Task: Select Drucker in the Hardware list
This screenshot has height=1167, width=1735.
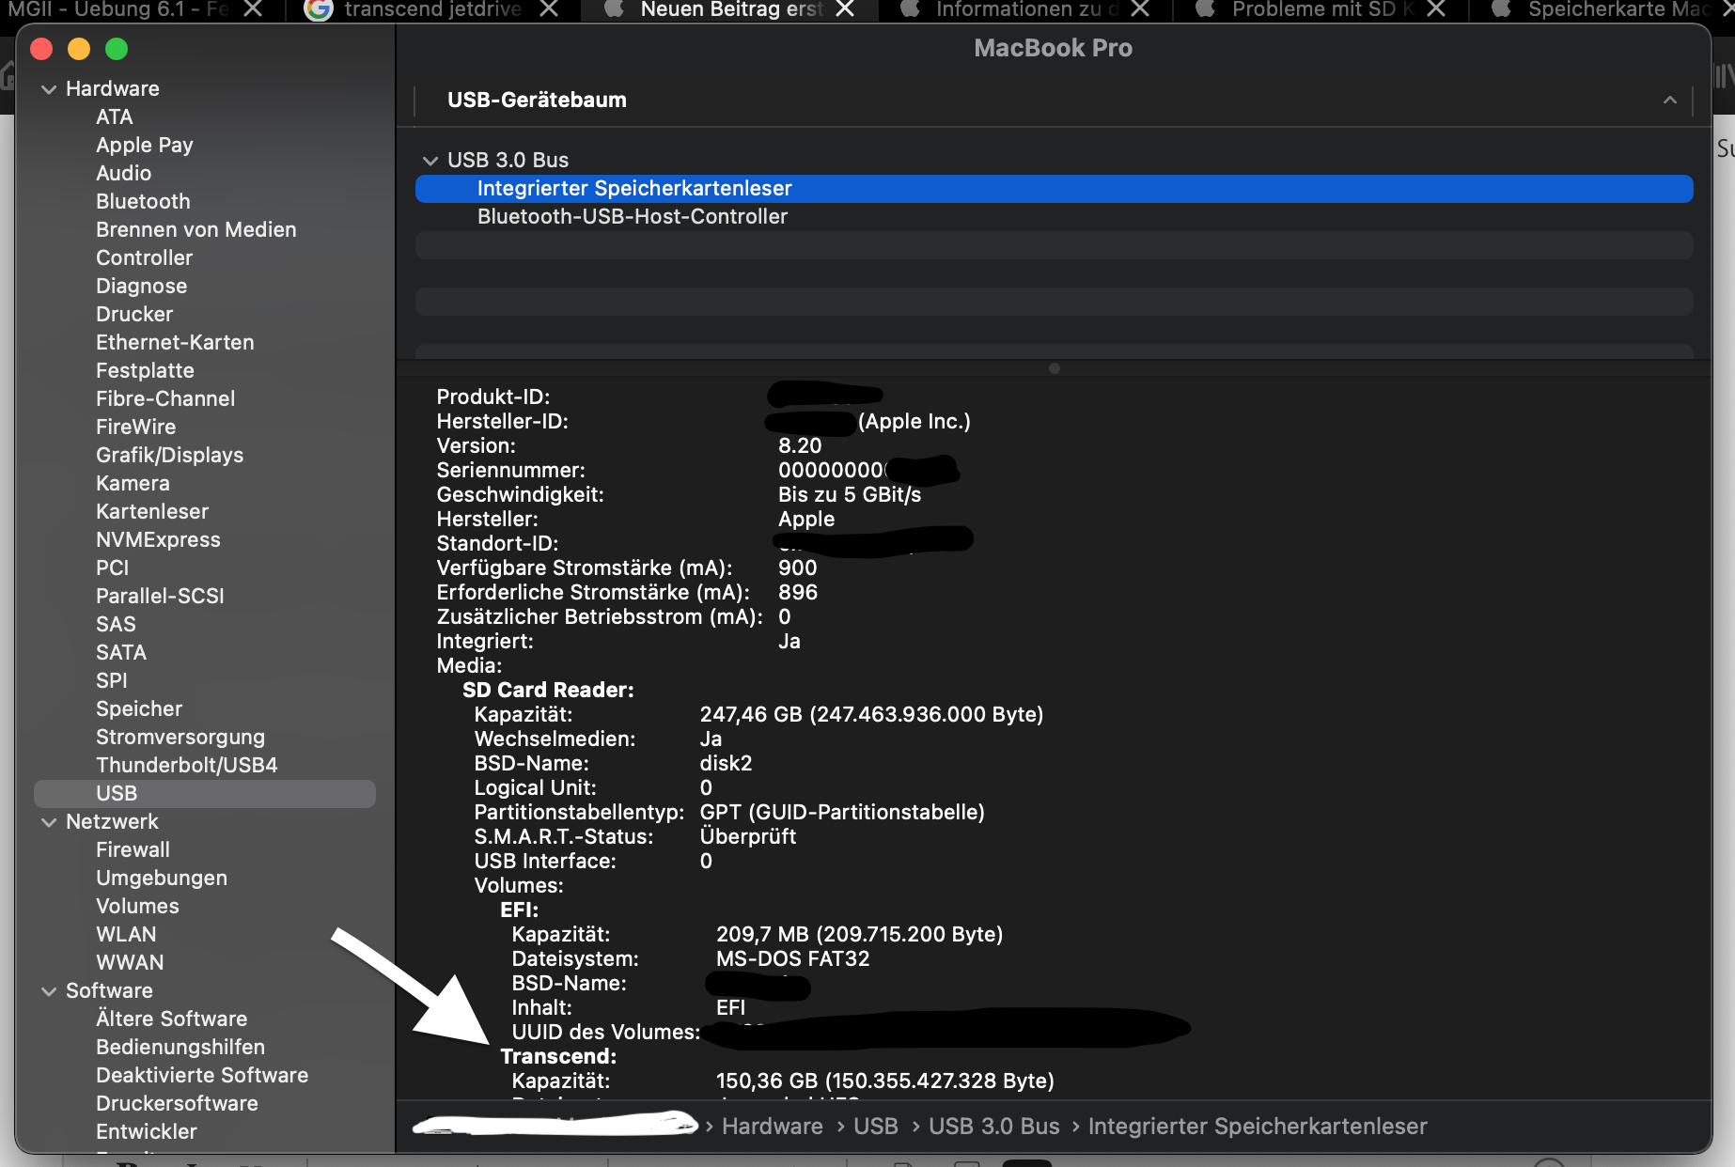Action: tap(134, 315)
